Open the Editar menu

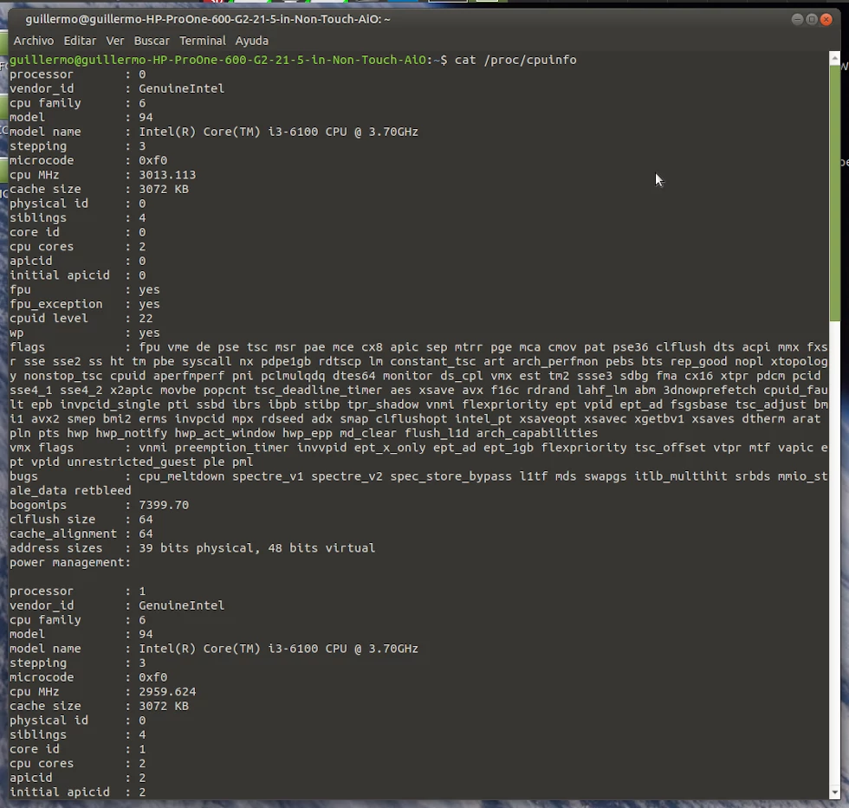[80, 41]
